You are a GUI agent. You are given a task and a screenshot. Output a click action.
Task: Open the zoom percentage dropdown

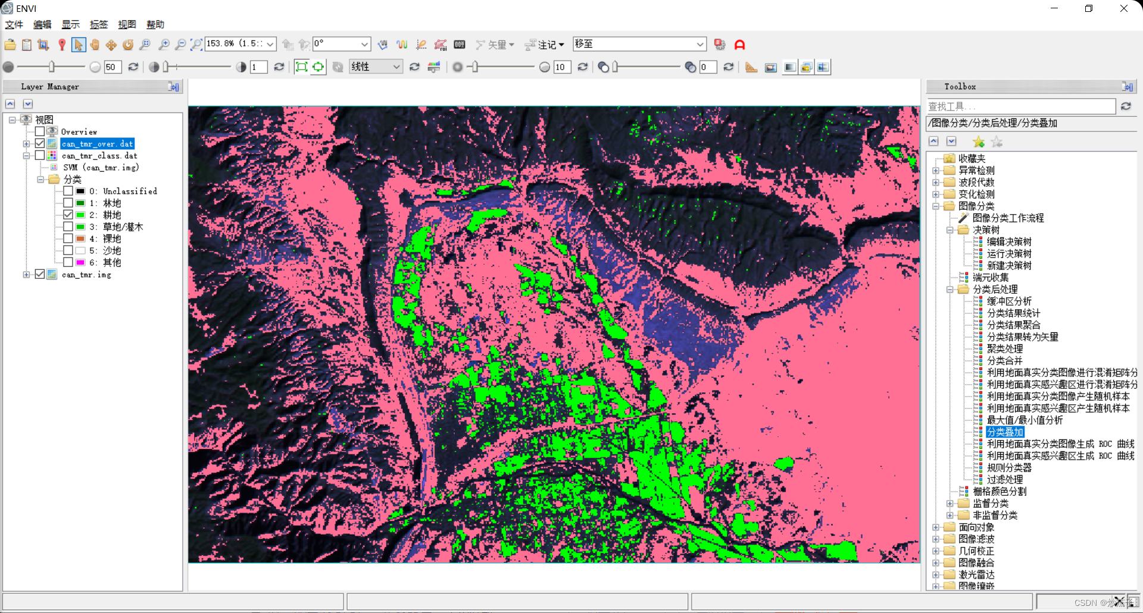tap(270, 44)
